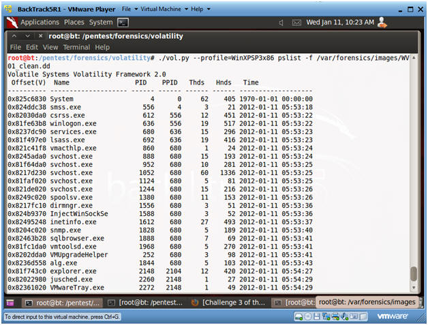Click the Ctrl+G direct input hint

[62, 317]
